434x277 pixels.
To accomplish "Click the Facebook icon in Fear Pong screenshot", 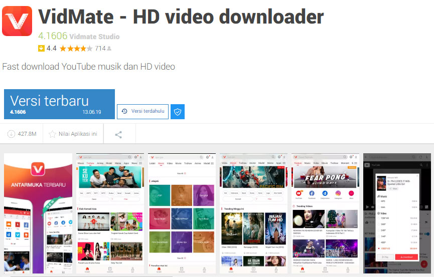I will 312,193.
